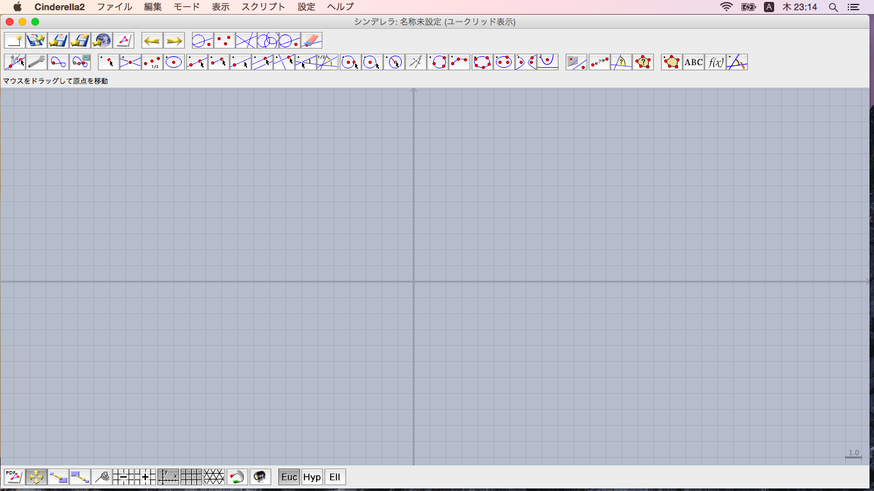This screenshot has width=874, height=491.
Task: Select the measure area pentagon tool
Action: (643, 62)
